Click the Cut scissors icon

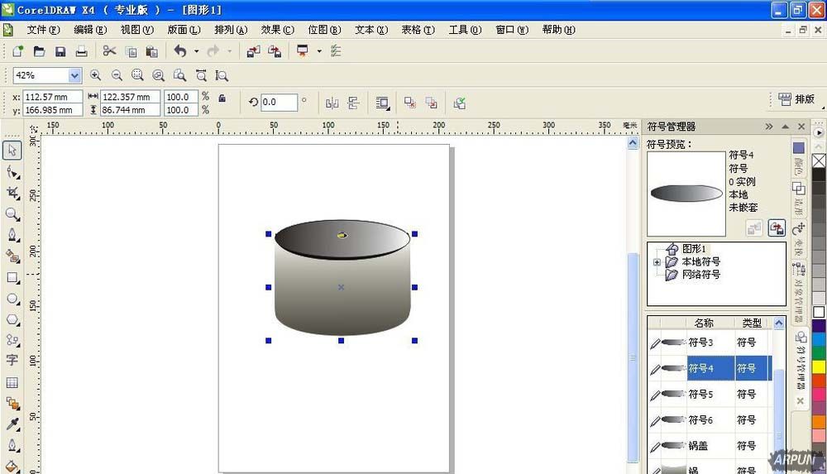(109, 51)
